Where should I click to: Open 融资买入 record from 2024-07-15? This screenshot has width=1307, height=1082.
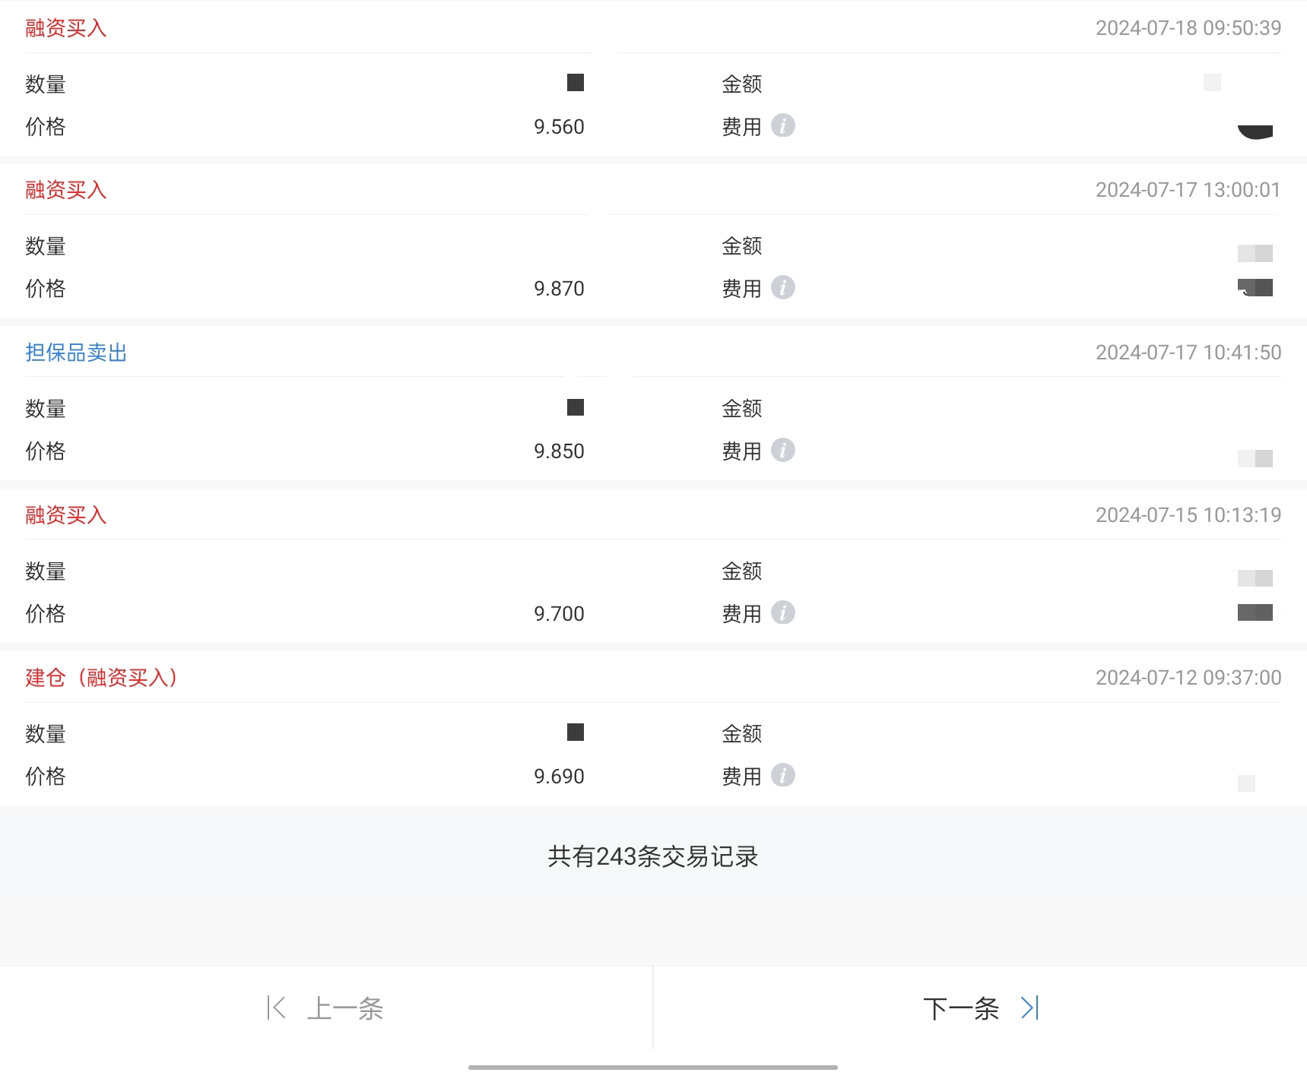click(x=65, y=515)
